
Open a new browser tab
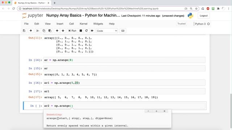(55, 3)
